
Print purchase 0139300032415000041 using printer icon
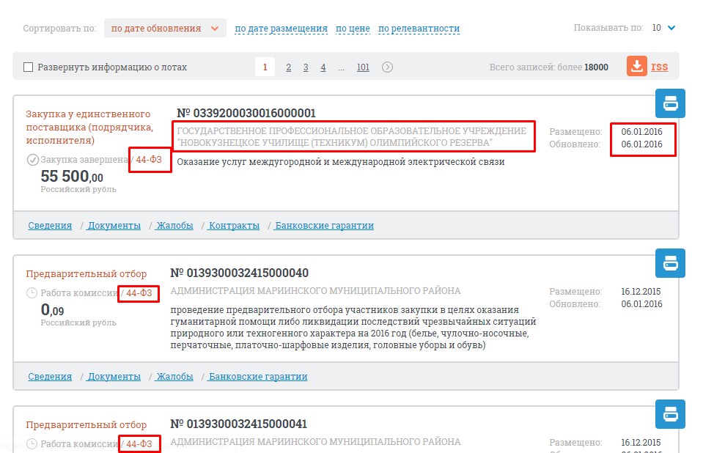(670, 414)
